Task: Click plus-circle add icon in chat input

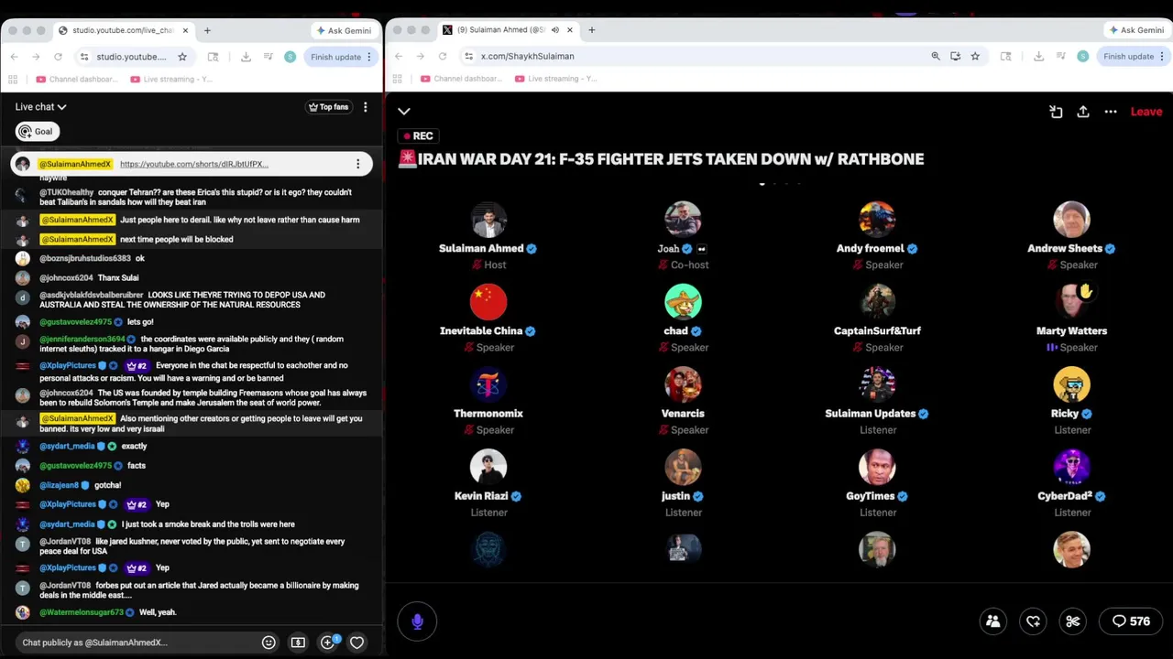Action: (327, 643)
